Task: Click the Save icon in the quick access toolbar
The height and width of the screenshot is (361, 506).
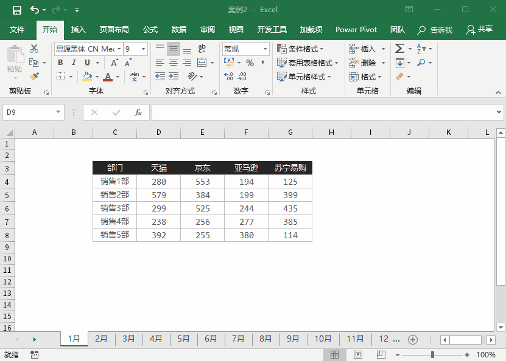Action: (17, 10)
